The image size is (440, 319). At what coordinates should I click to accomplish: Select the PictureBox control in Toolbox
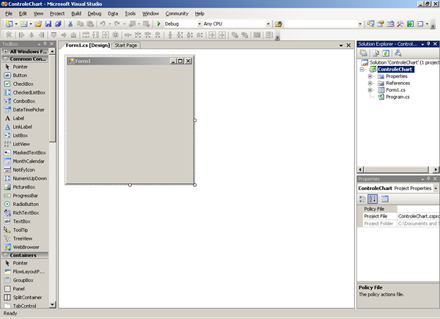coord(25,187)
